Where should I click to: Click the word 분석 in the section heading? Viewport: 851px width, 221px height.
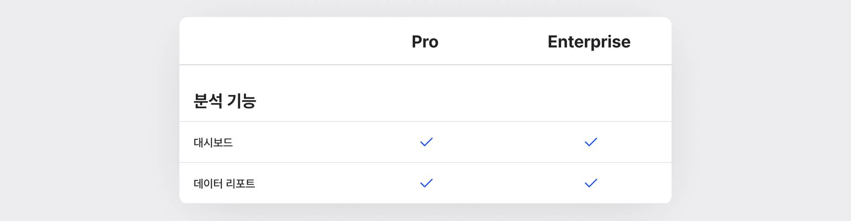coord(208,101)
